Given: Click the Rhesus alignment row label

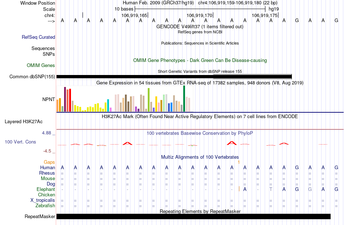Looking at the screenshot, I should coord(47,173).
